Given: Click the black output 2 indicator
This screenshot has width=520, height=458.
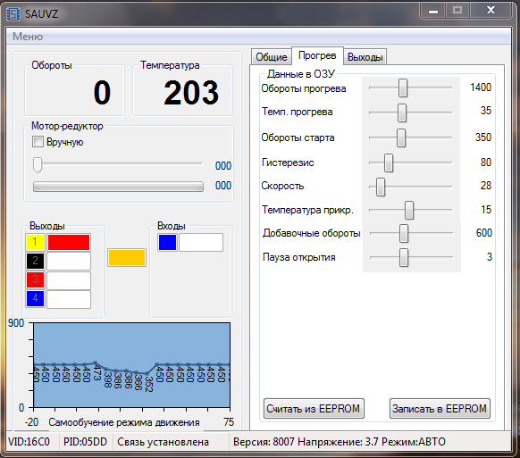Looking at the screenshot, I should pyautogui.click(x=35, y=262).
